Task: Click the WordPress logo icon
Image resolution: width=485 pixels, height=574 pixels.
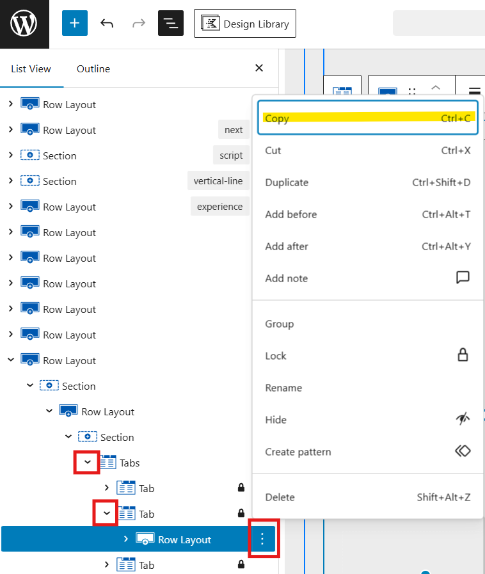Action: tap(24, 24)
